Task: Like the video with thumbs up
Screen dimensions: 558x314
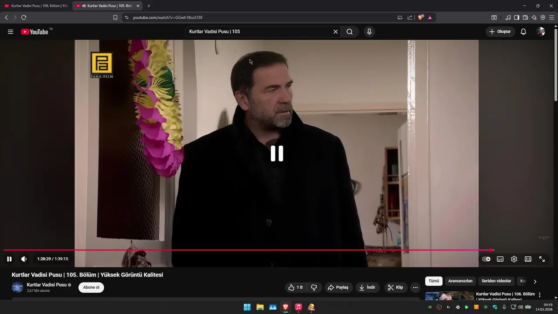Action: (296, 287)
